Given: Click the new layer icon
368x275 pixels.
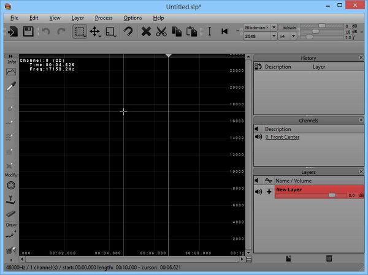Looking at the screenshot, I should tap(288, 259).
